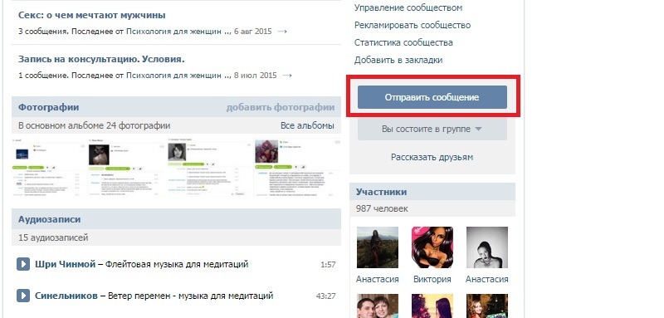This screenshot has height=318, width=664.
Task: Click 'Рассказать друзьям' link
Action: click(x=432, y=157)
